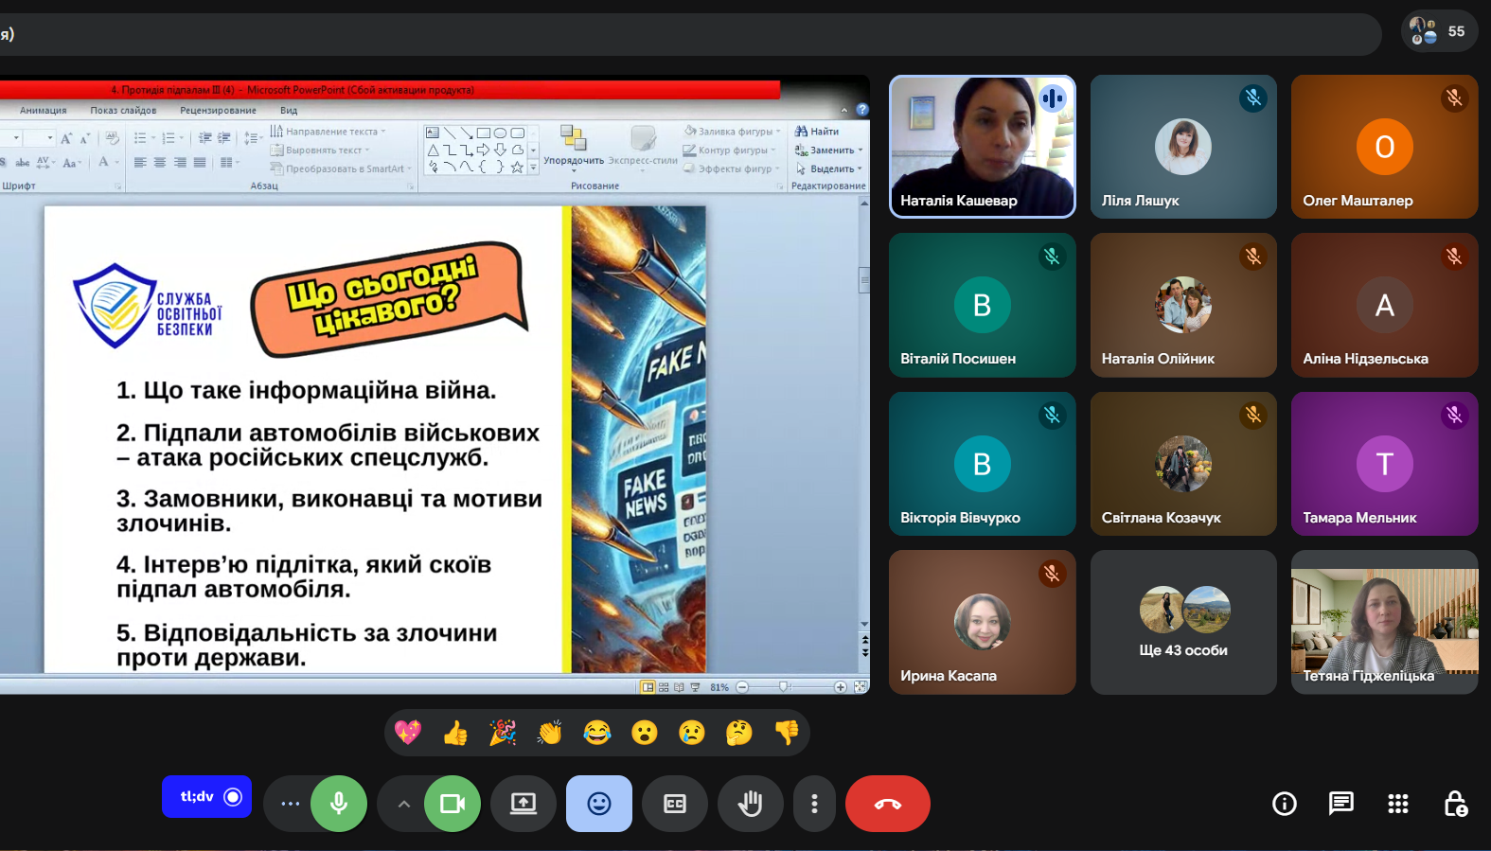Select Тетяна Гіджеліцька's video tile
1491x851 pixels.
click(x=1384, y=623)
